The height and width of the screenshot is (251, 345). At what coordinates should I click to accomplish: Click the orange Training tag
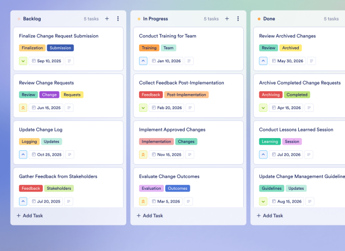(149, 48)
